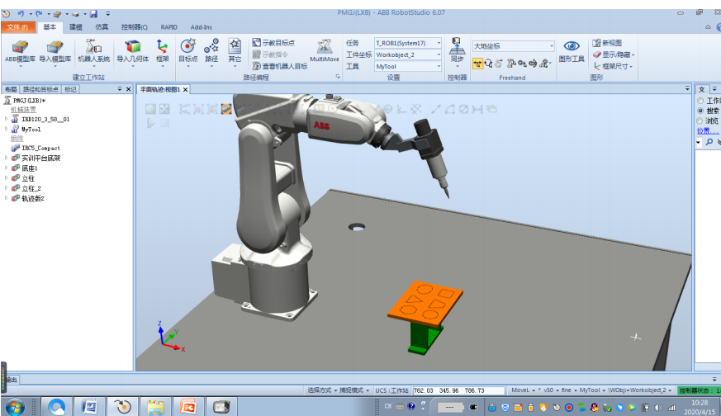The width and height of the screenshot is (721, 416).
Task: Open the 大地坐标 coordinate system dropdown
Action: pos(513,46)
